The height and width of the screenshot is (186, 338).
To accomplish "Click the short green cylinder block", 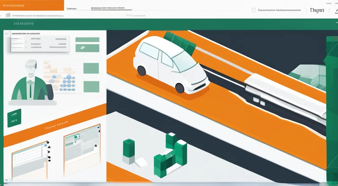I will pyautogui.click(x=128, y=150).
